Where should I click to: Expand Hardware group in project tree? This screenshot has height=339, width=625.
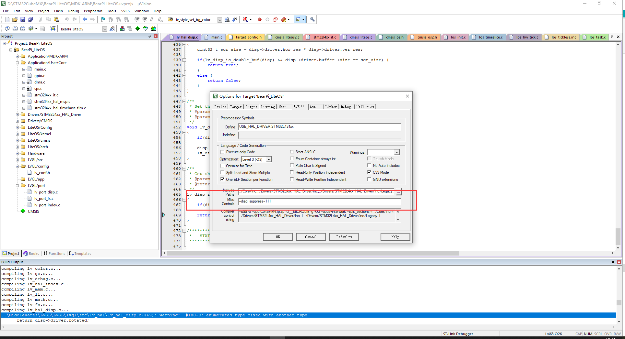coord(18,153)
